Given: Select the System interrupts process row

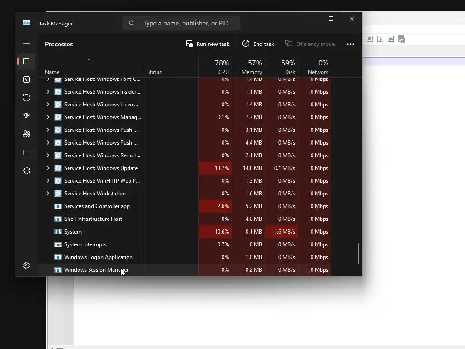Looking at the screenshot, I should (184, 244).
